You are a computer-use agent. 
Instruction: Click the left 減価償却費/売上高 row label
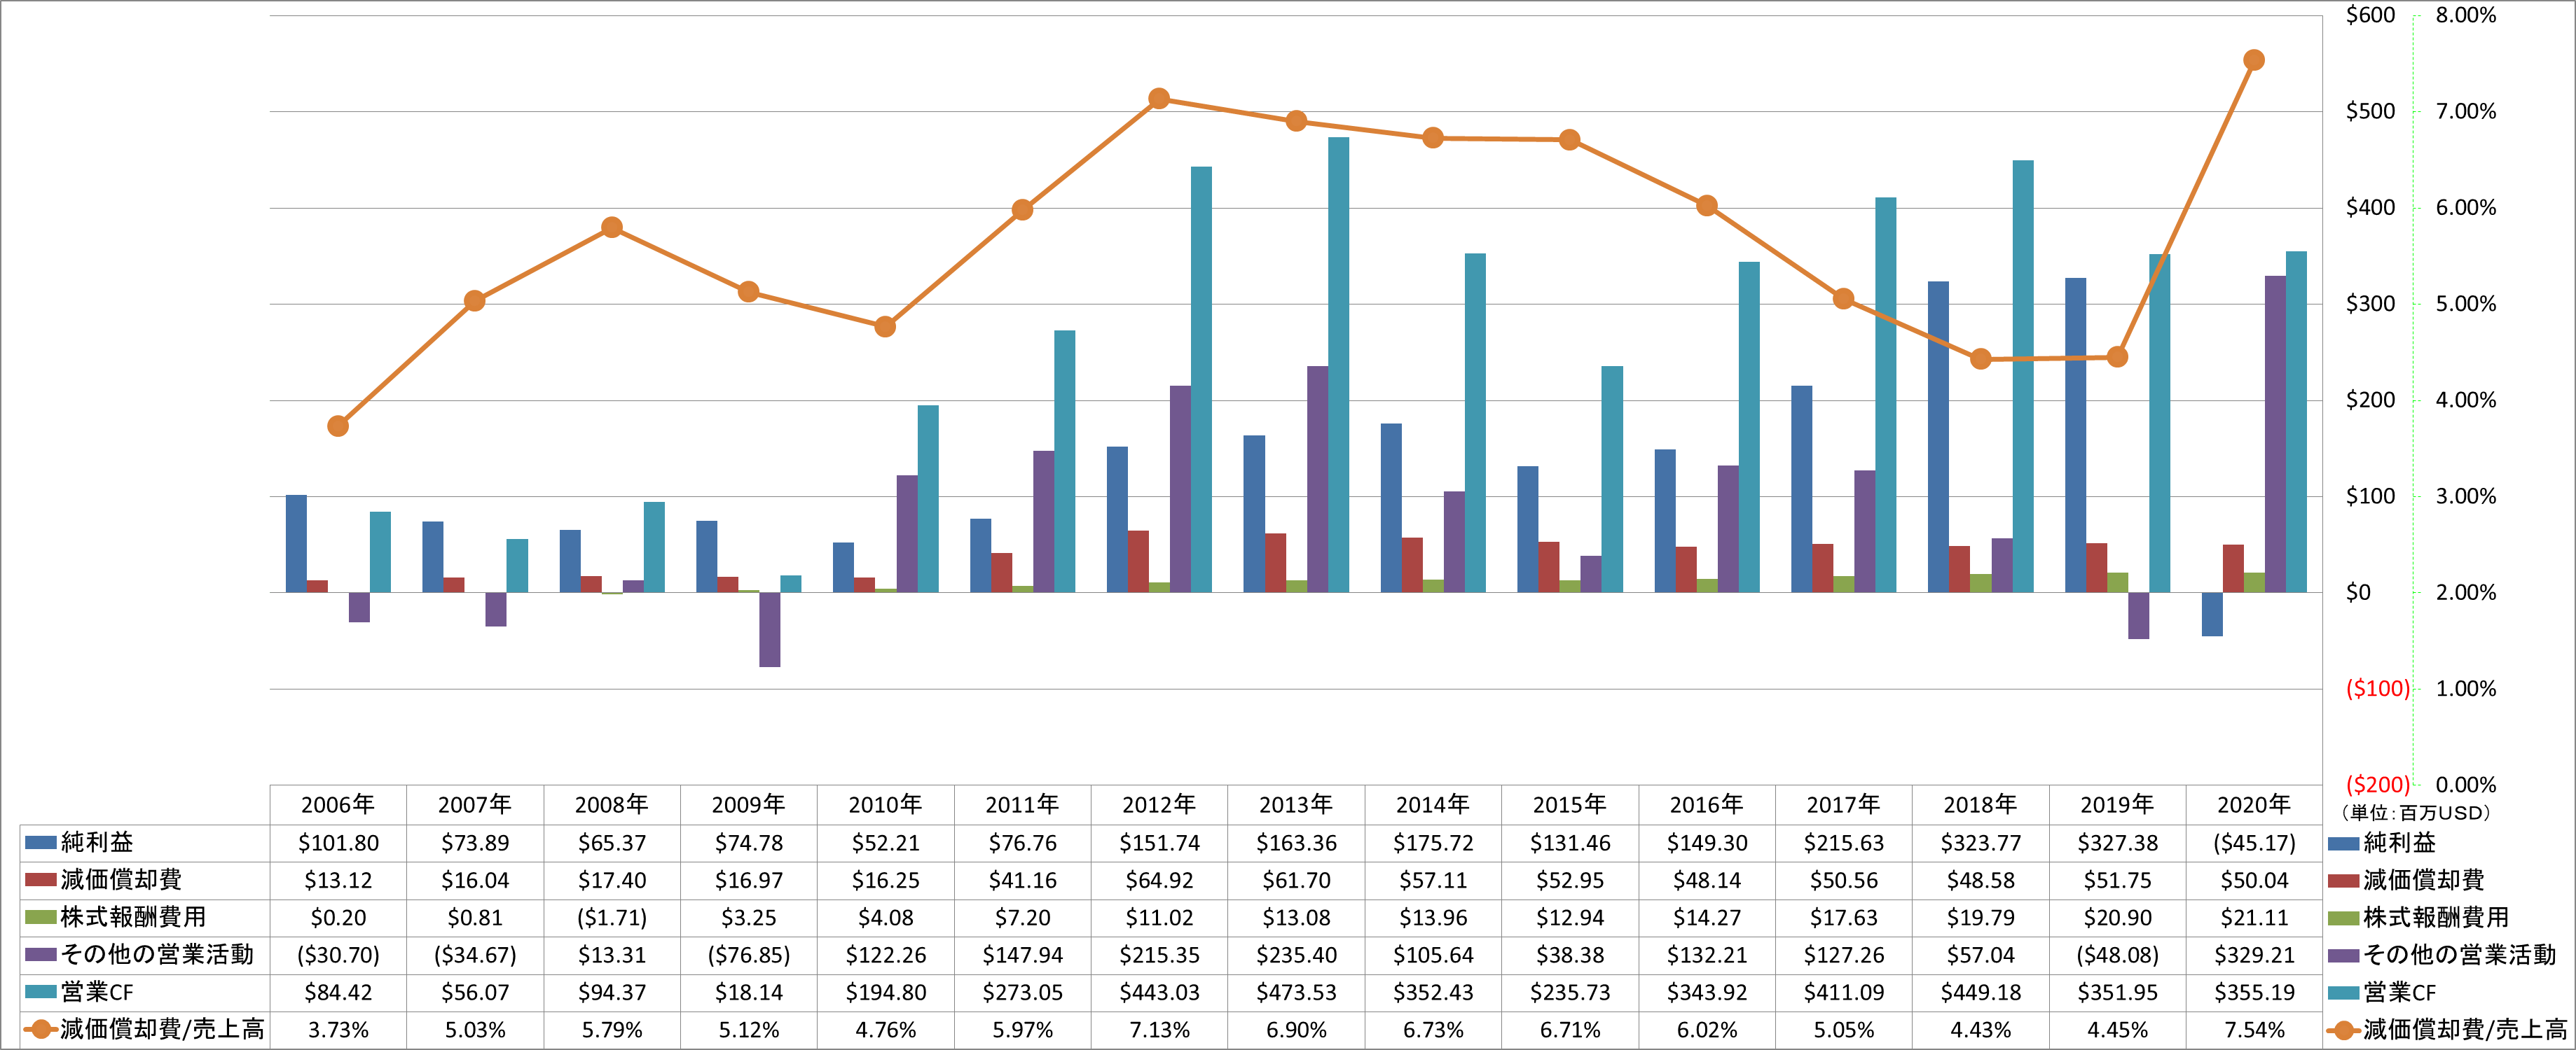point(162,1030)
